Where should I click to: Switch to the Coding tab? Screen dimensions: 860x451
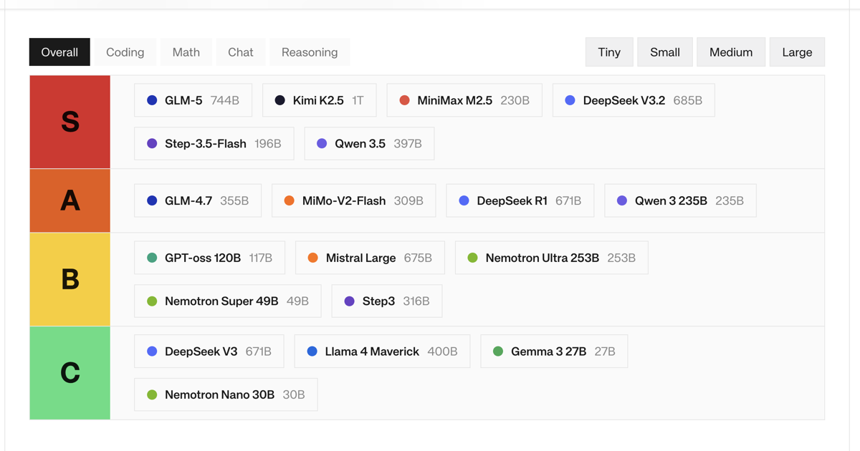[125, 52]
